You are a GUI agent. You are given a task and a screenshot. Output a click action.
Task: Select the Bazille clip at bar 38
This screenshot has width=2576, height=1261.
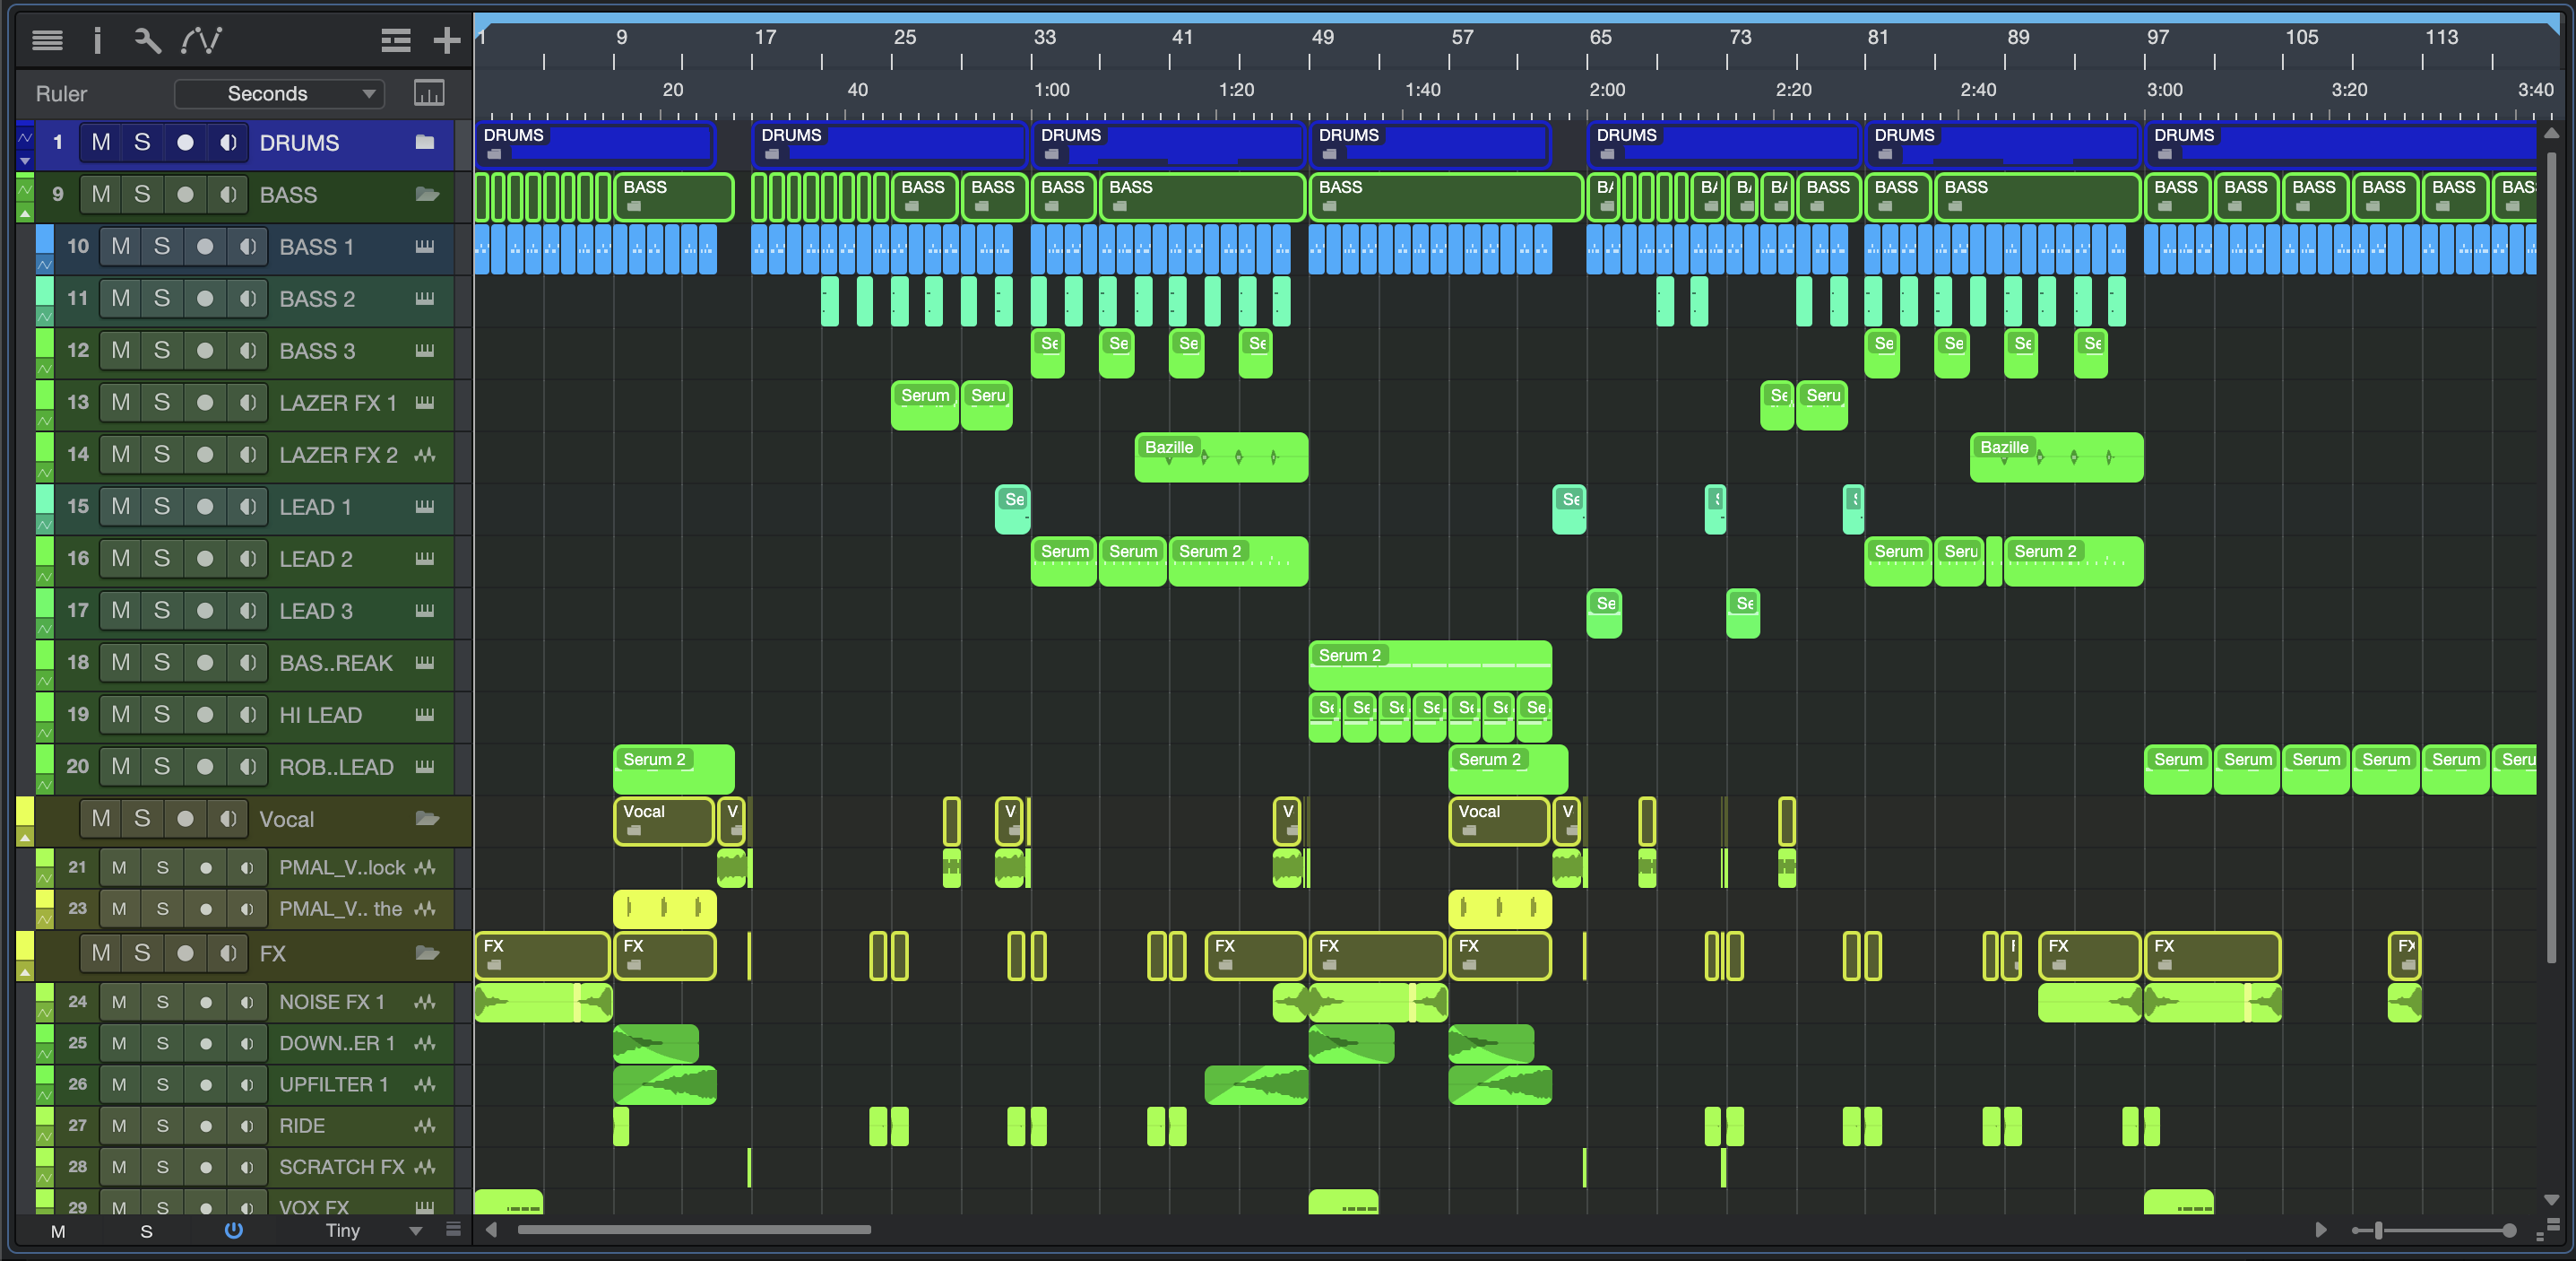point(1221,457)
